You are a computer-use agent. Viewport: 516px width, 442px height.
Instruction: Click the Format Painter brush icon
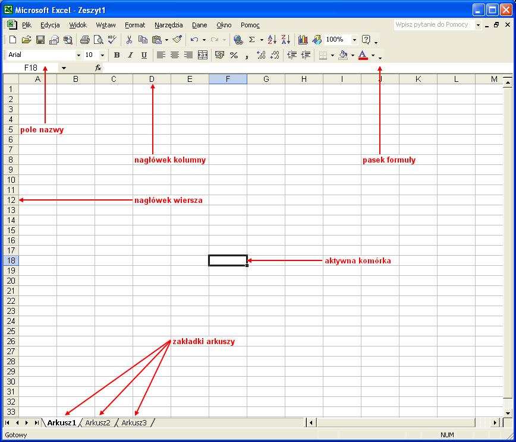coord(177,40)
